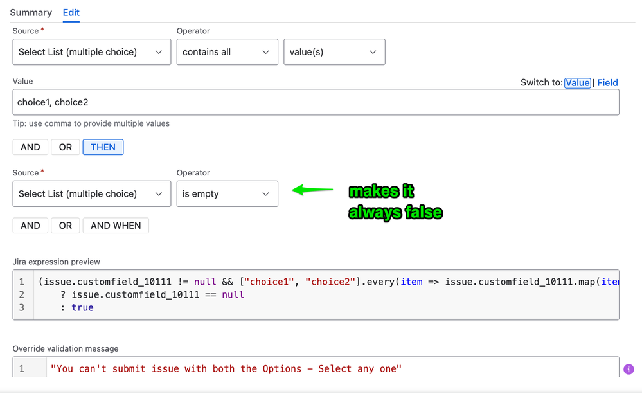Click the Value field containing choice1, choice2
The width and height of the screenshot is (642, 394).
point(316,102)
